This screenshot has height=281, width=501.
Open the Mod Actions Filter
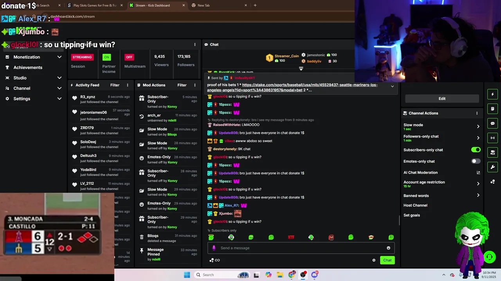click(x=182, y=85)
